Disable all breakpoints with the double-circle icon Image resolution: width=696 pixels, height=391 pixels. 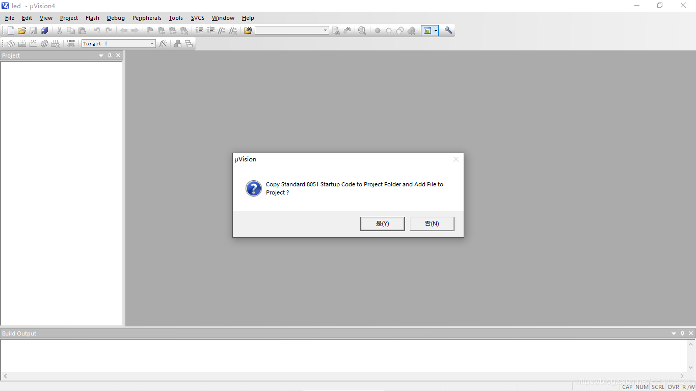click(x=400, y=31)
